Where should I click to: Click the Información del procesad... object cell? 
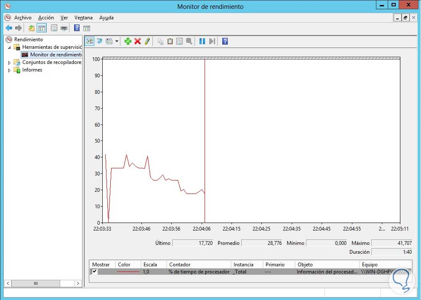tap(327, 271)
